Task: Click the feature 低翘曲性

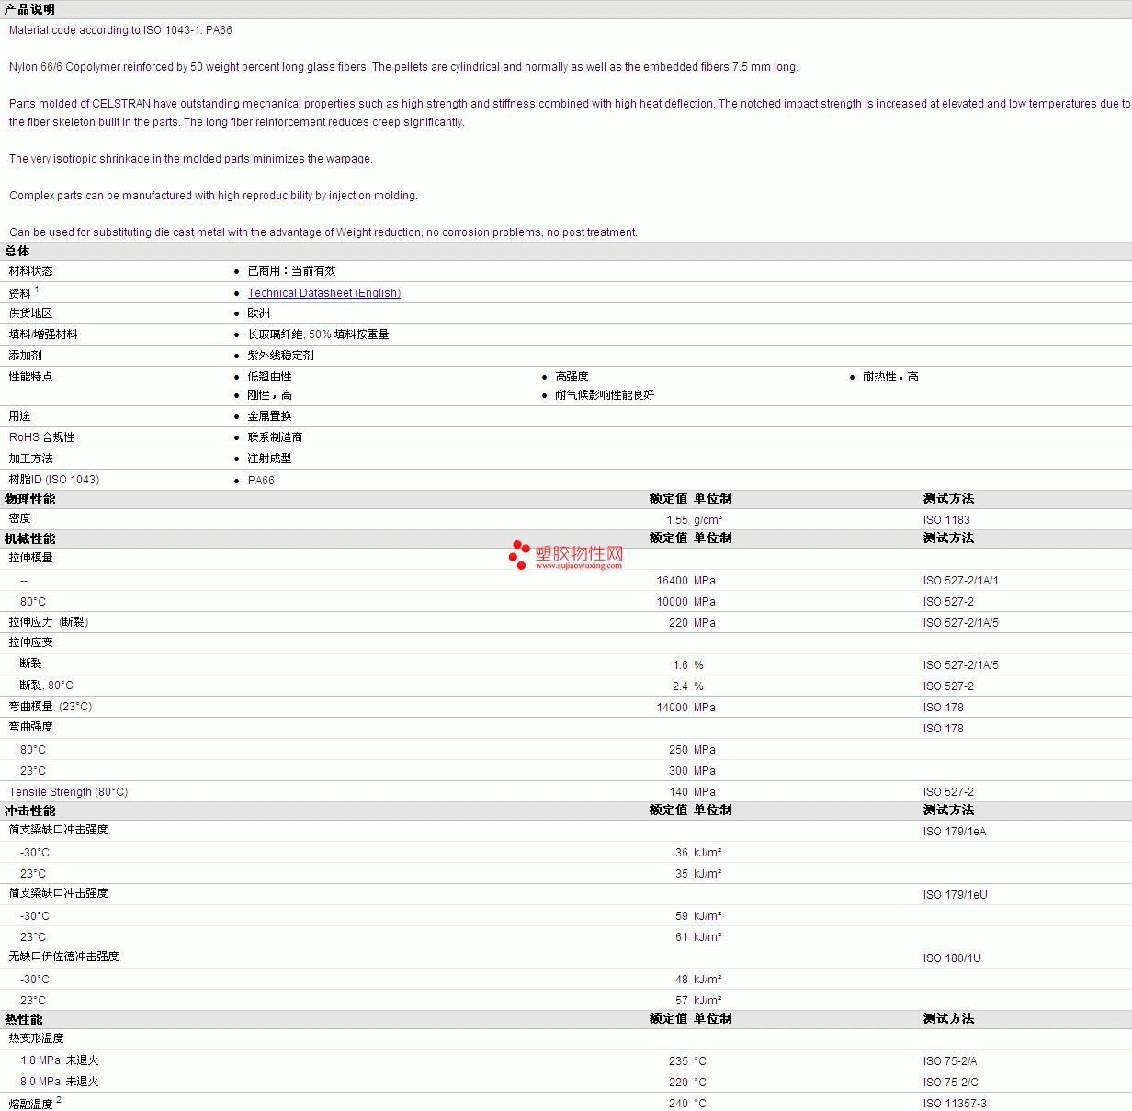Action: (270, 377)
